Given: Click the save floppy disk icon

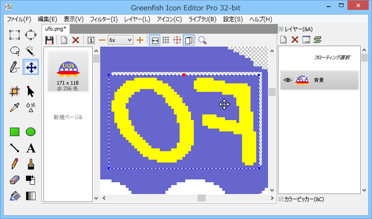Looking at the screenshot, I should pos(49,40).
